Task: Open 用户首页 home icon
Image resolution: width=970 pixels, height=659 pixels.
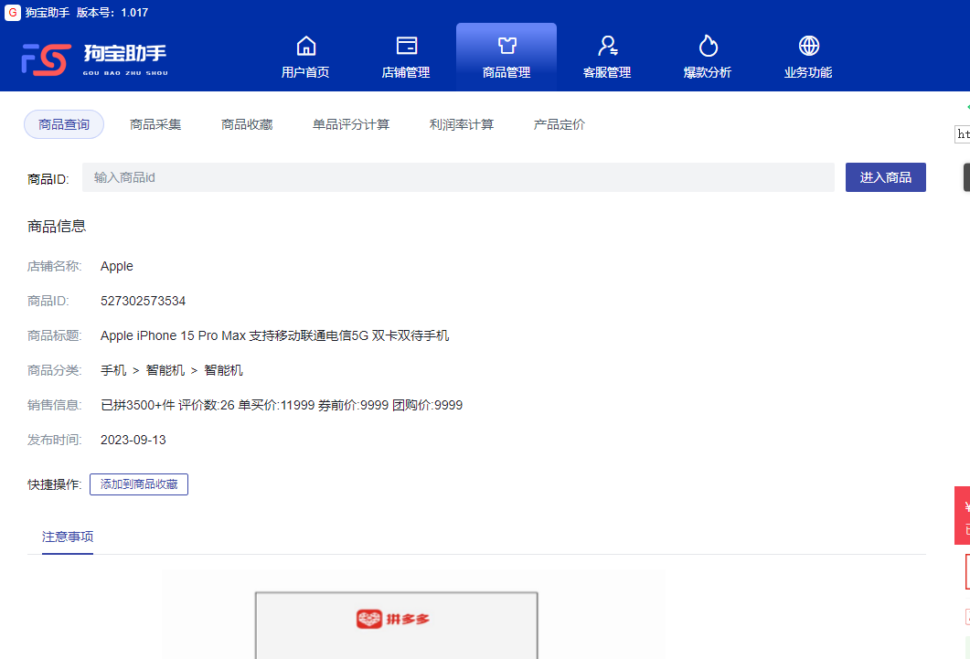Action: 305,46
